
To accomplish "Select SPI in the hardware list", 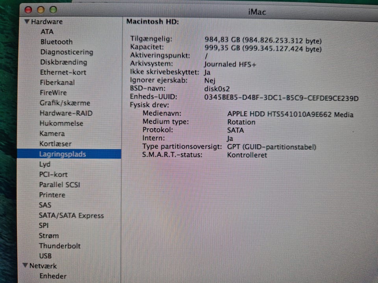I will (44, 226).
